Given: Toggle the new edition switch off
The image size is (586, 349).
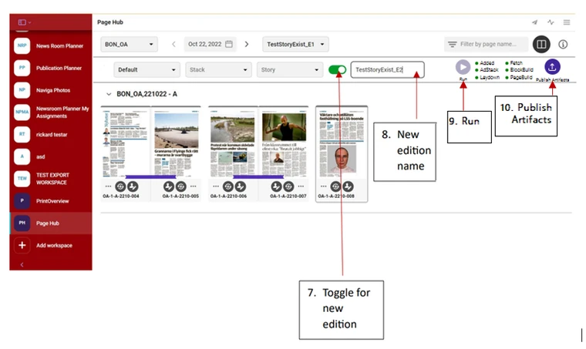Looking at the screenshot, I should pos(337,70).
